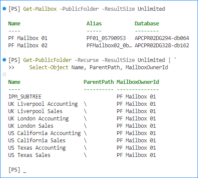Click truncated alias PFMailbox02_0b…
Viewport: 198px width, 178px height.
tap(109, 46)
